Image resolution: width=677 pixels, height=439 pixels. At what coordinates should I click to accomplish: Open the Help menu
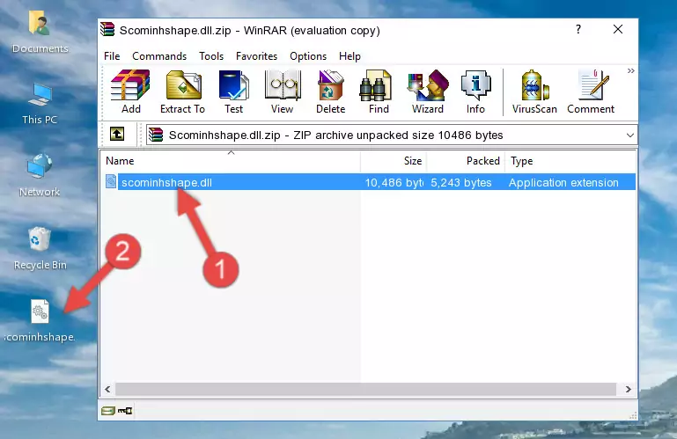pyautogui.click(x=350, y=56)
